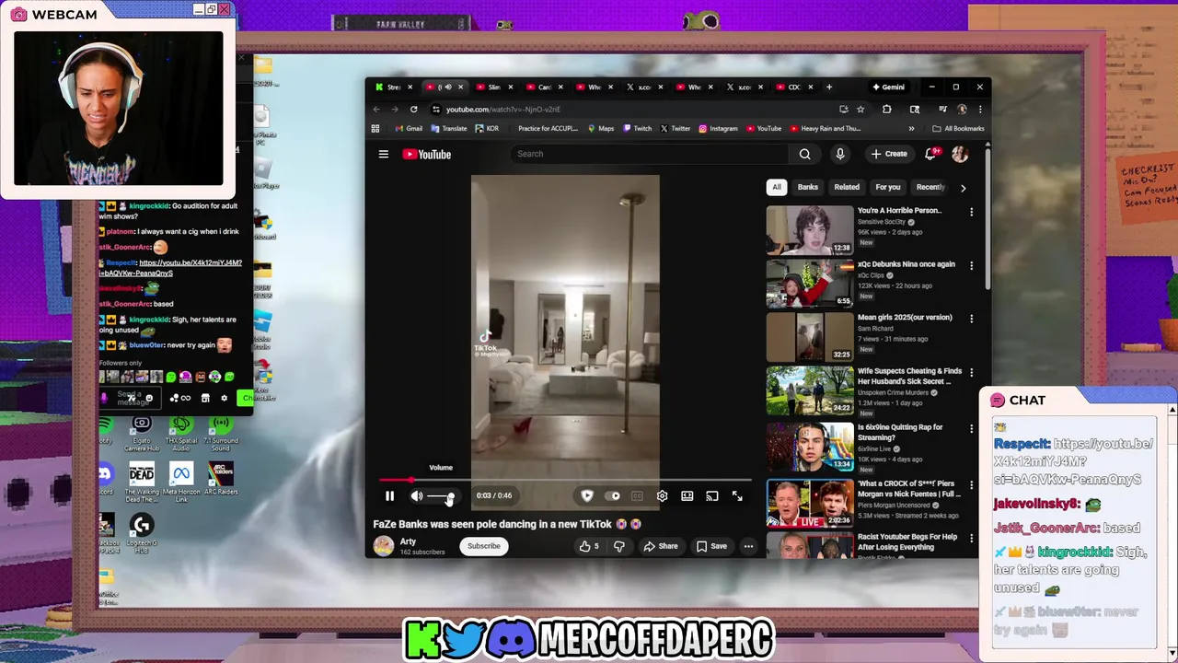The width and height of the screenshot is (1178, 663).
Task: Select the For you filter chip
Action: (888, 187)
